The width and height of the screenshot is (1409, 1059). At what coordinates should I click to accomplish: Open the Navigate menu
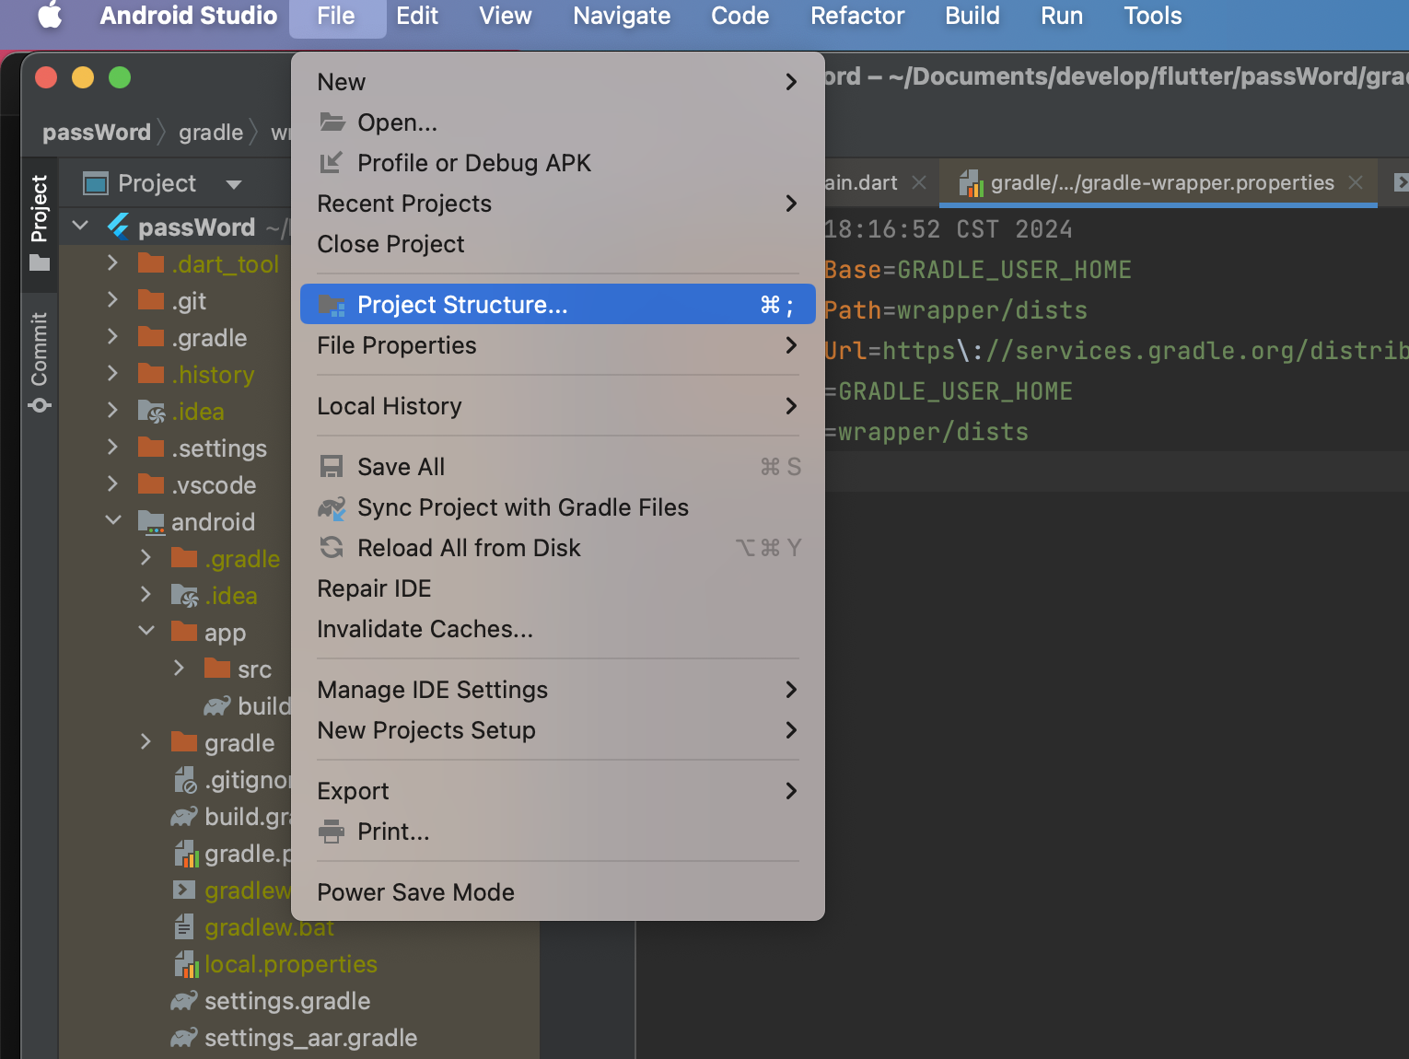[622, 16]
